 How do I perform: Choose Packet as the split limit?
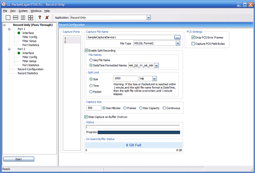pyautogui.click(x=91, y=92)
